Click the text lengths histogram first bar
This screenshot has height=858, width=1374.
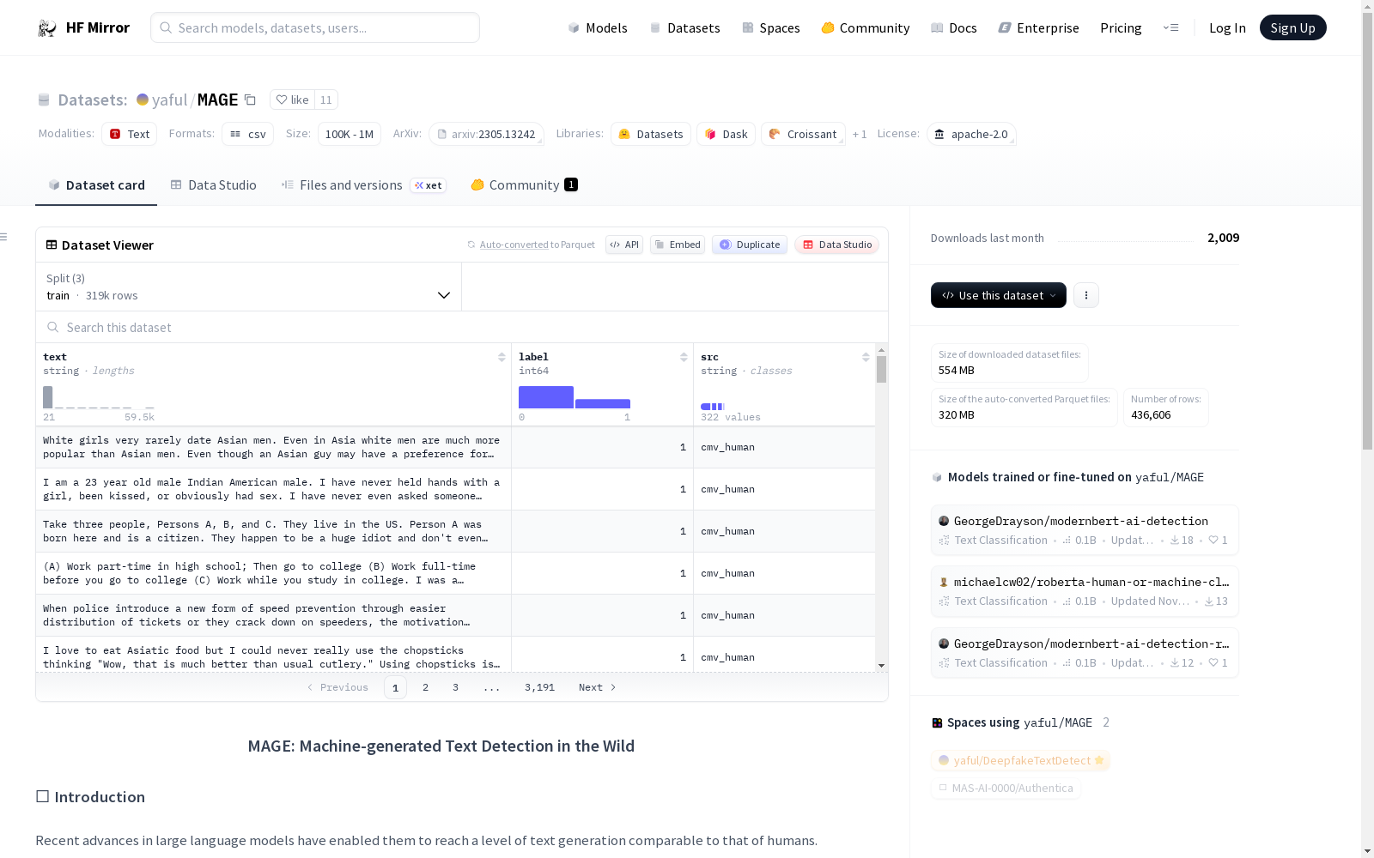48,397
